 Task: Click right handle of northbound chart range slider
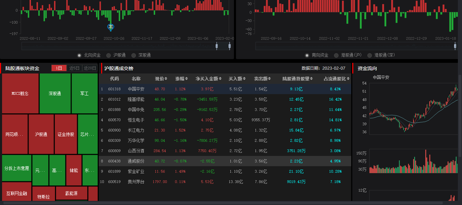pyautogui.click(x=229, y=46)
